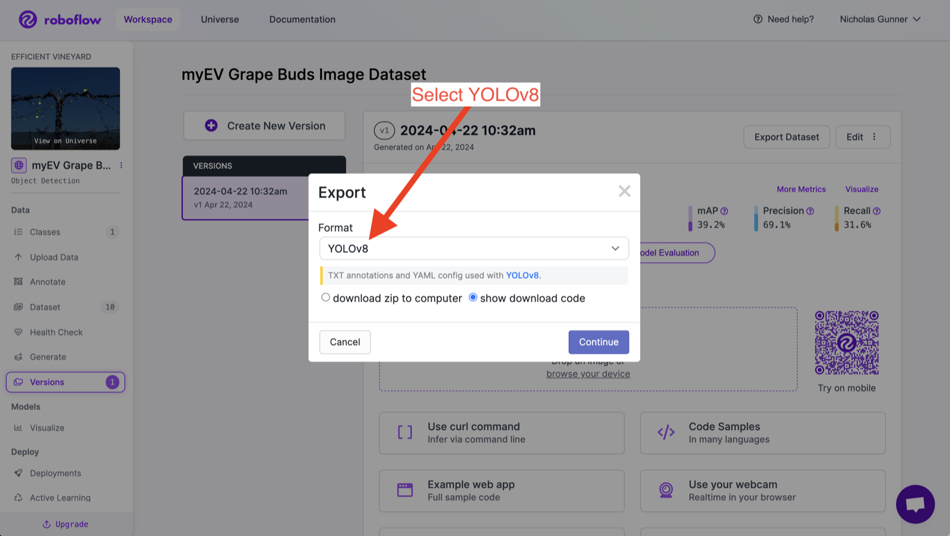Select show download code option
950x536 pixels.
473,298
